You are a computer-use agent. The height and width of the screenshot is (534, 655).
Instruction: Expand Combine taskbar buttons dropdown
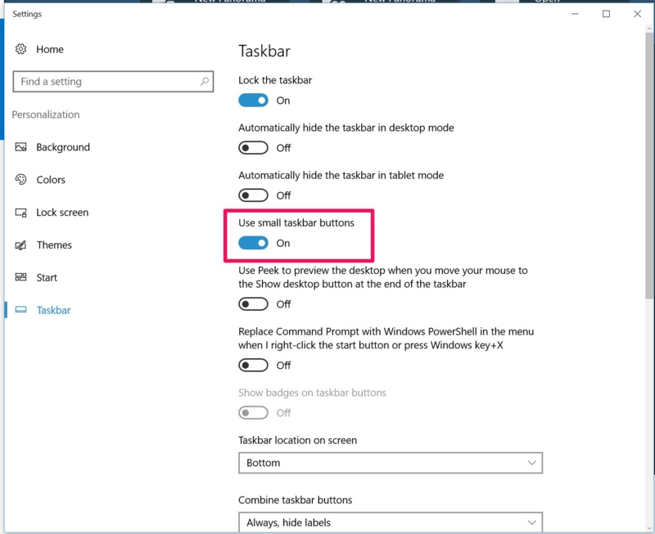pos(391,523)
